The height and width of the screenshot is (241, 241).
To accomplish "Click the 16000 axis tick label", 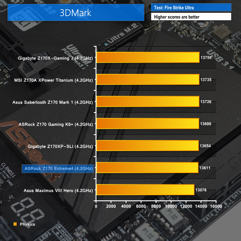I will (216, 206).
